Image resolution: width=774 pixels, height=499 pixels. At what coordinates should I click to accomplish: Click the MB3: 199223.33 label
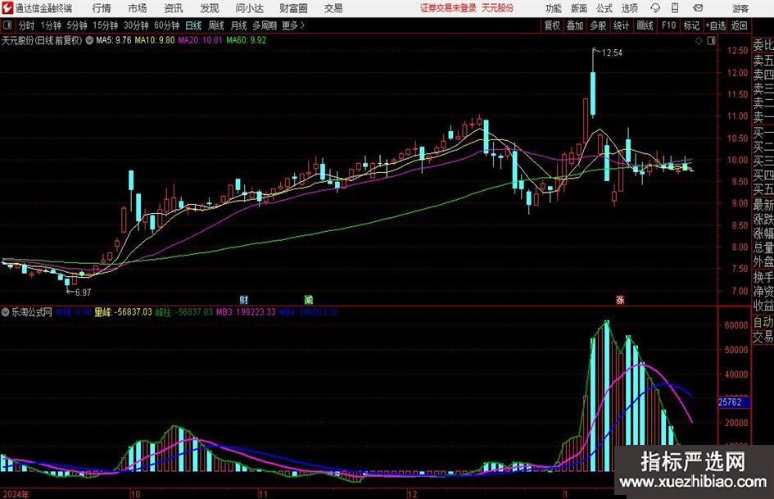[x=246, y=312]
